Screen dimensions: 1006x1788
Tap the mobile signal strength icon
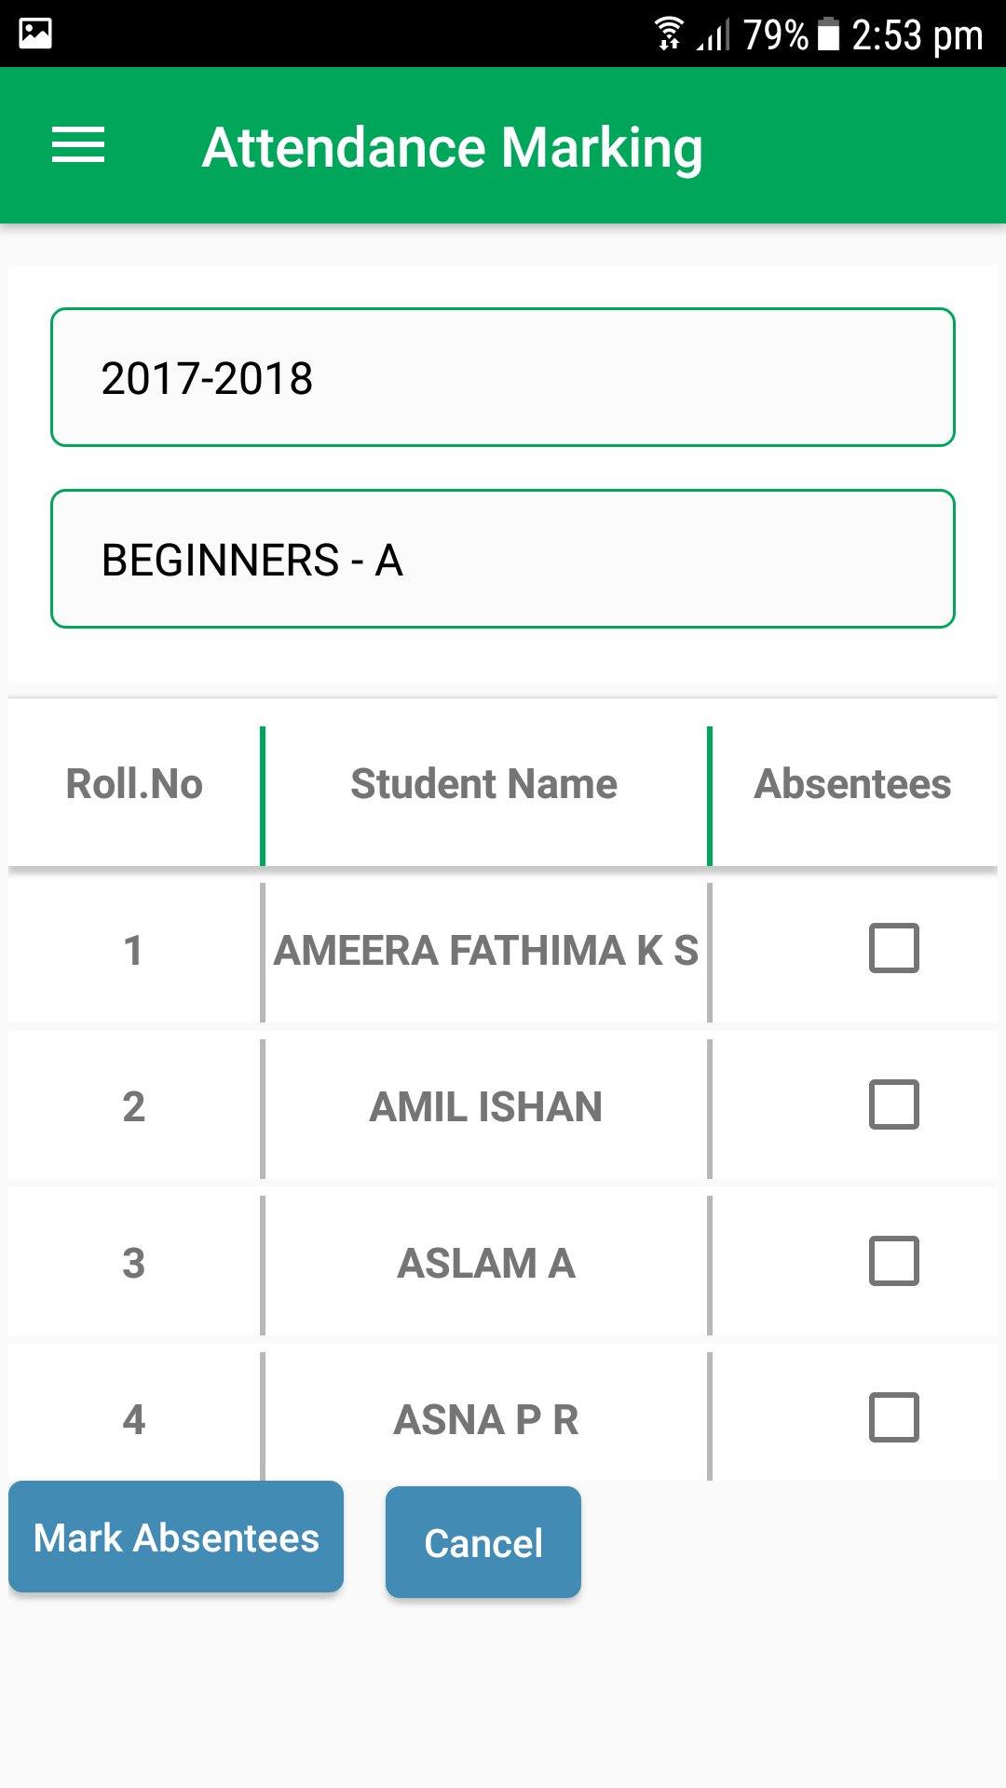pos(714,35)
